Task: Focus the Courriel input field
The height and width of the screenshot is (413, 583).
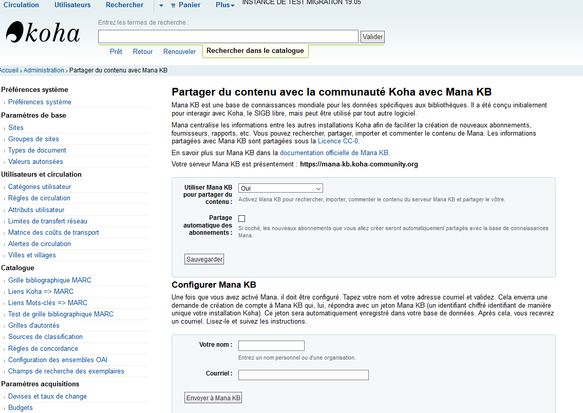Action: (304, 374)
